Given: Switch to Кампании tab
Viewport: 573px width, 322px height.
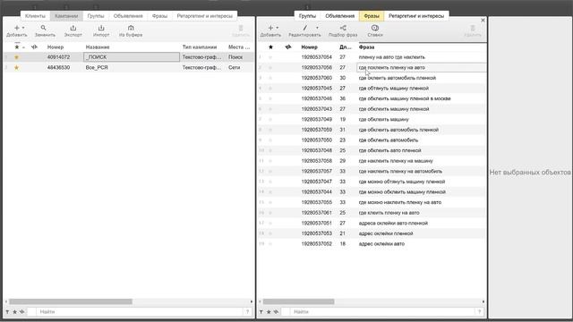Looking at the screenshot, I should click(x=66, y=16).
